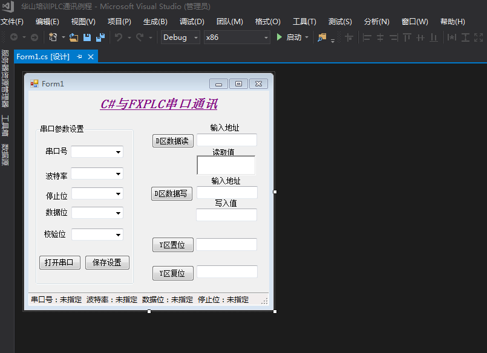487x353 pixels.
Task: Click the Save file toolbar icon
Action: click(x=87, y=37)
